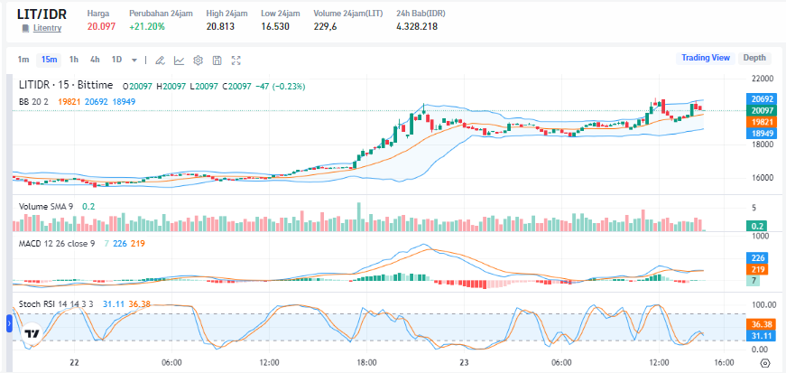Viewport: 786px width, 373px height.
Task: Click the TradingView logo on chart
Action: click(32, 333)
